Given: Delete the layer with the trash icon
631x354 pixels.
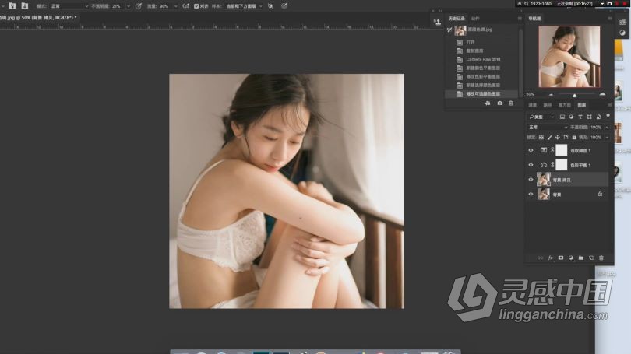Looking at the screenshot, I should click(x=601, y=258).
